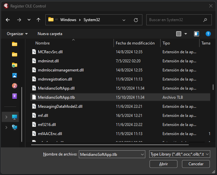
Task: Open the Type Library file filter dropdown
Action: point(179,154)
